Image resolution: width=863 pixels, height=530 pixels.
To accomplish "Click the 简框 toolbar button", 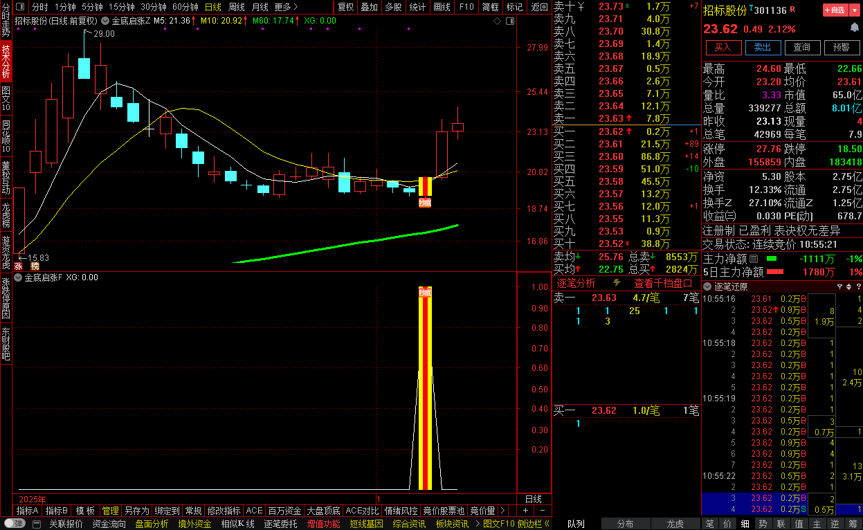I will coord(491,7).
